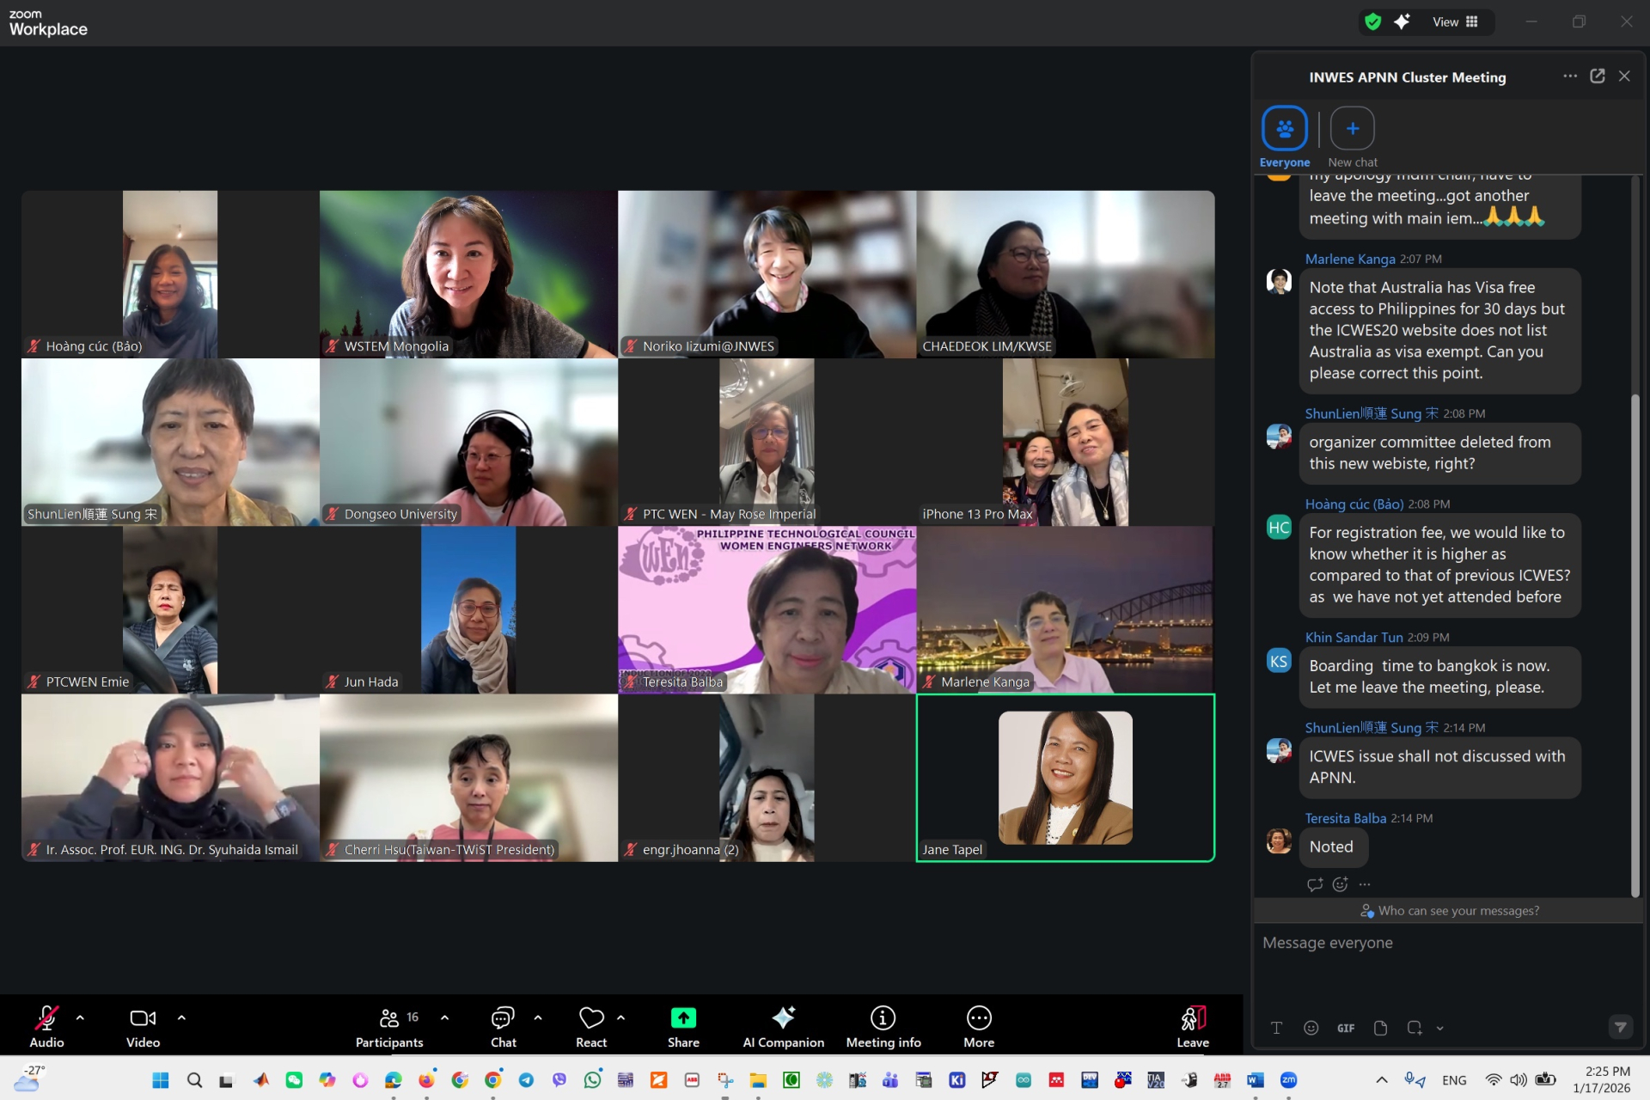This screenshot has width=1650, height=1100.
Task: Click "Who can see your messages?" link
Action: [1457, 911]
